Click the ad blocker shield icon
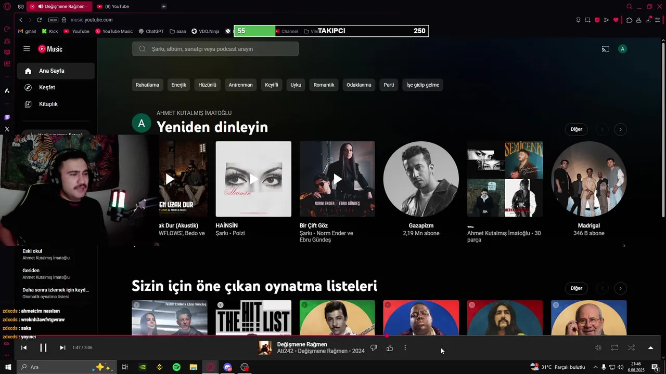666x374 pixels. [x=597, y=20]
